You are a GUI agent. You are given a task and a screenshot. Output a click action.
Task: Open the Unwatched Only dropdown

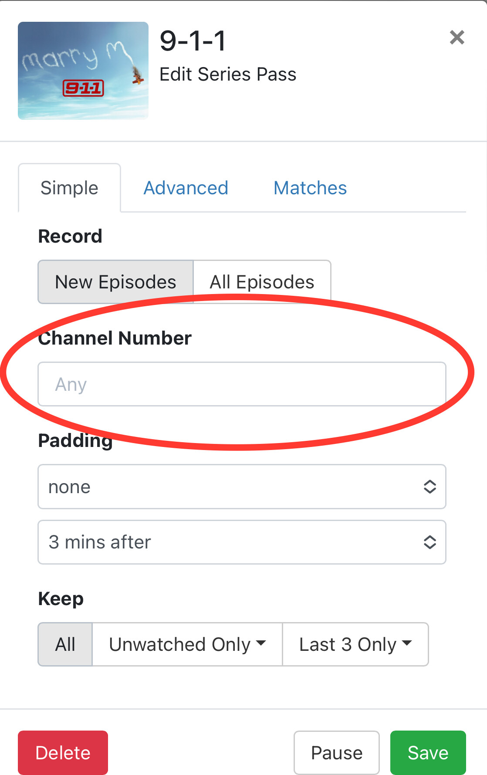(187, 644)
